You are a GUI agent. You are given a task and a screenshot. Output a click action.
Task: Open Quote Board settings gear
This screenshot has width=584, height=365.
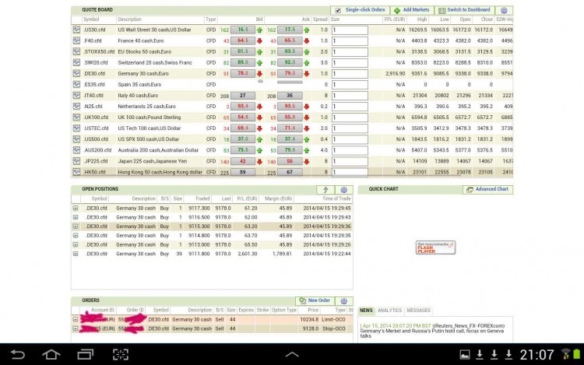504,10
